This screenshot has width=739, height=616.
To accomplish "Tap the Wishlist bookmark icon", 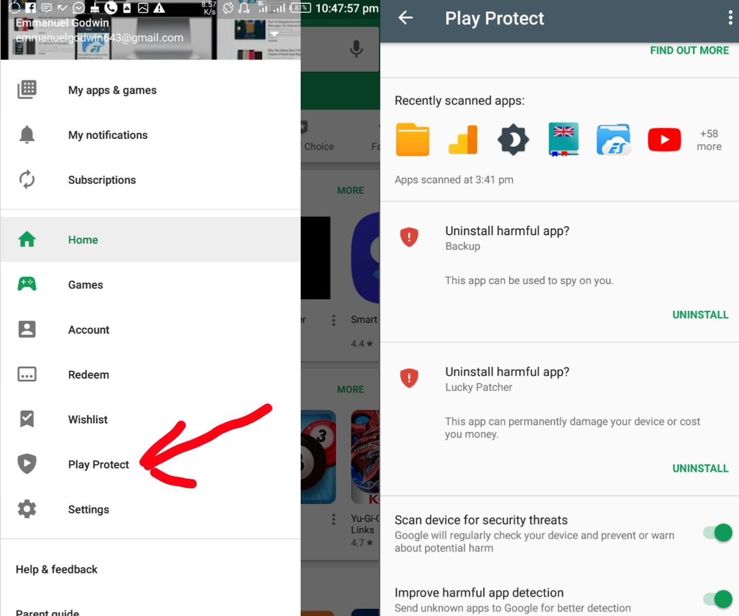I will [27, 419].
